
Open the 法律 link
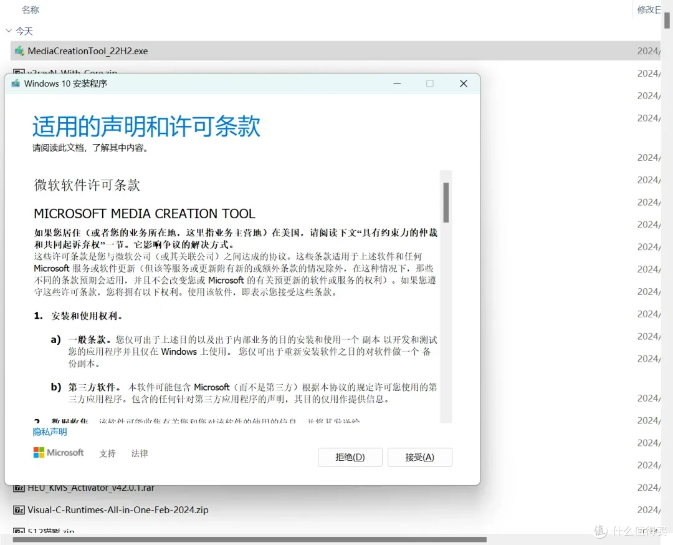(140, 453)
